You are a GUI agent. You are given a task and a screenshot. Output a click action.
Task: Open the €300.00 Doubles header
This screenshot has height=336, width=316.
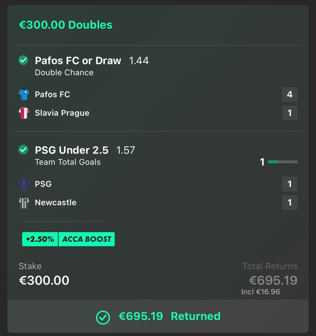pyautogui.click(x=65, y=25)
